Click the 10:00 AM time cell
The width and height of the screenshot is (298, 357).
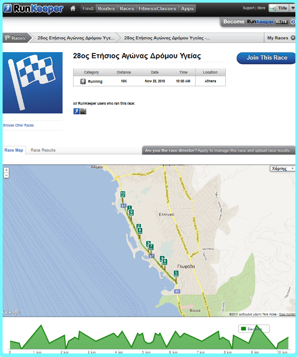pos(183,81)
